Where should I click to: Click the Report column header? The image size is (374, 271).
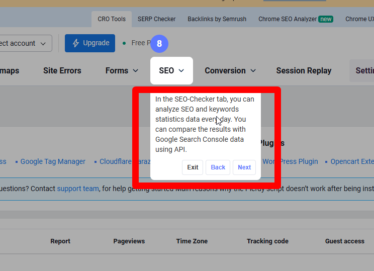pos(60,241)
